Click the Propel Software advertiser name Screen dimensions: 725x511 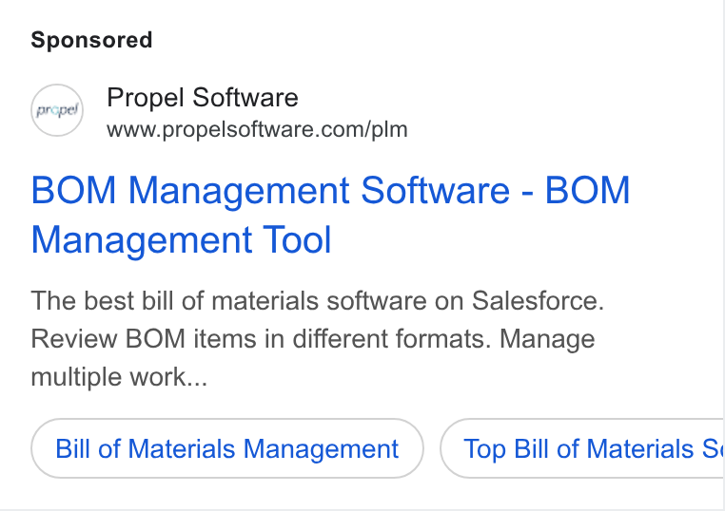click(203, 98)
